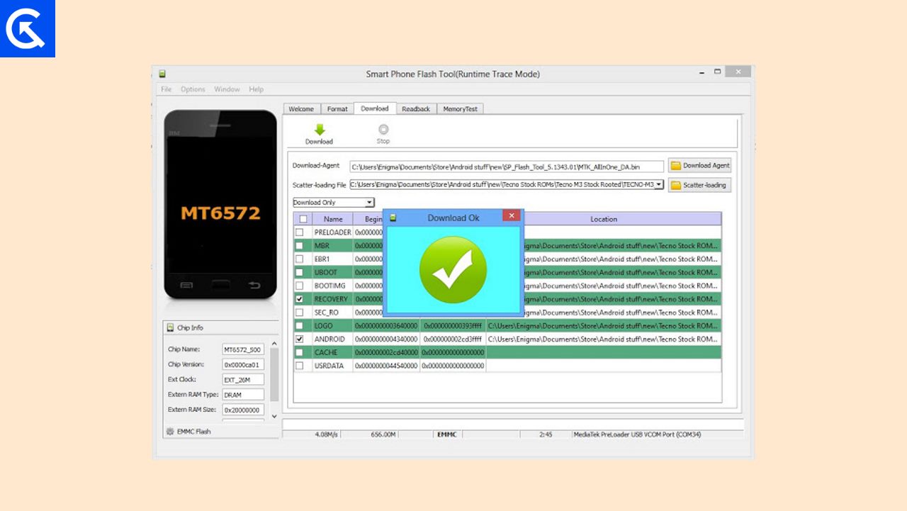Click the Download Agent button label
This screenshot has height=511, width=907.
coord(706,165)
